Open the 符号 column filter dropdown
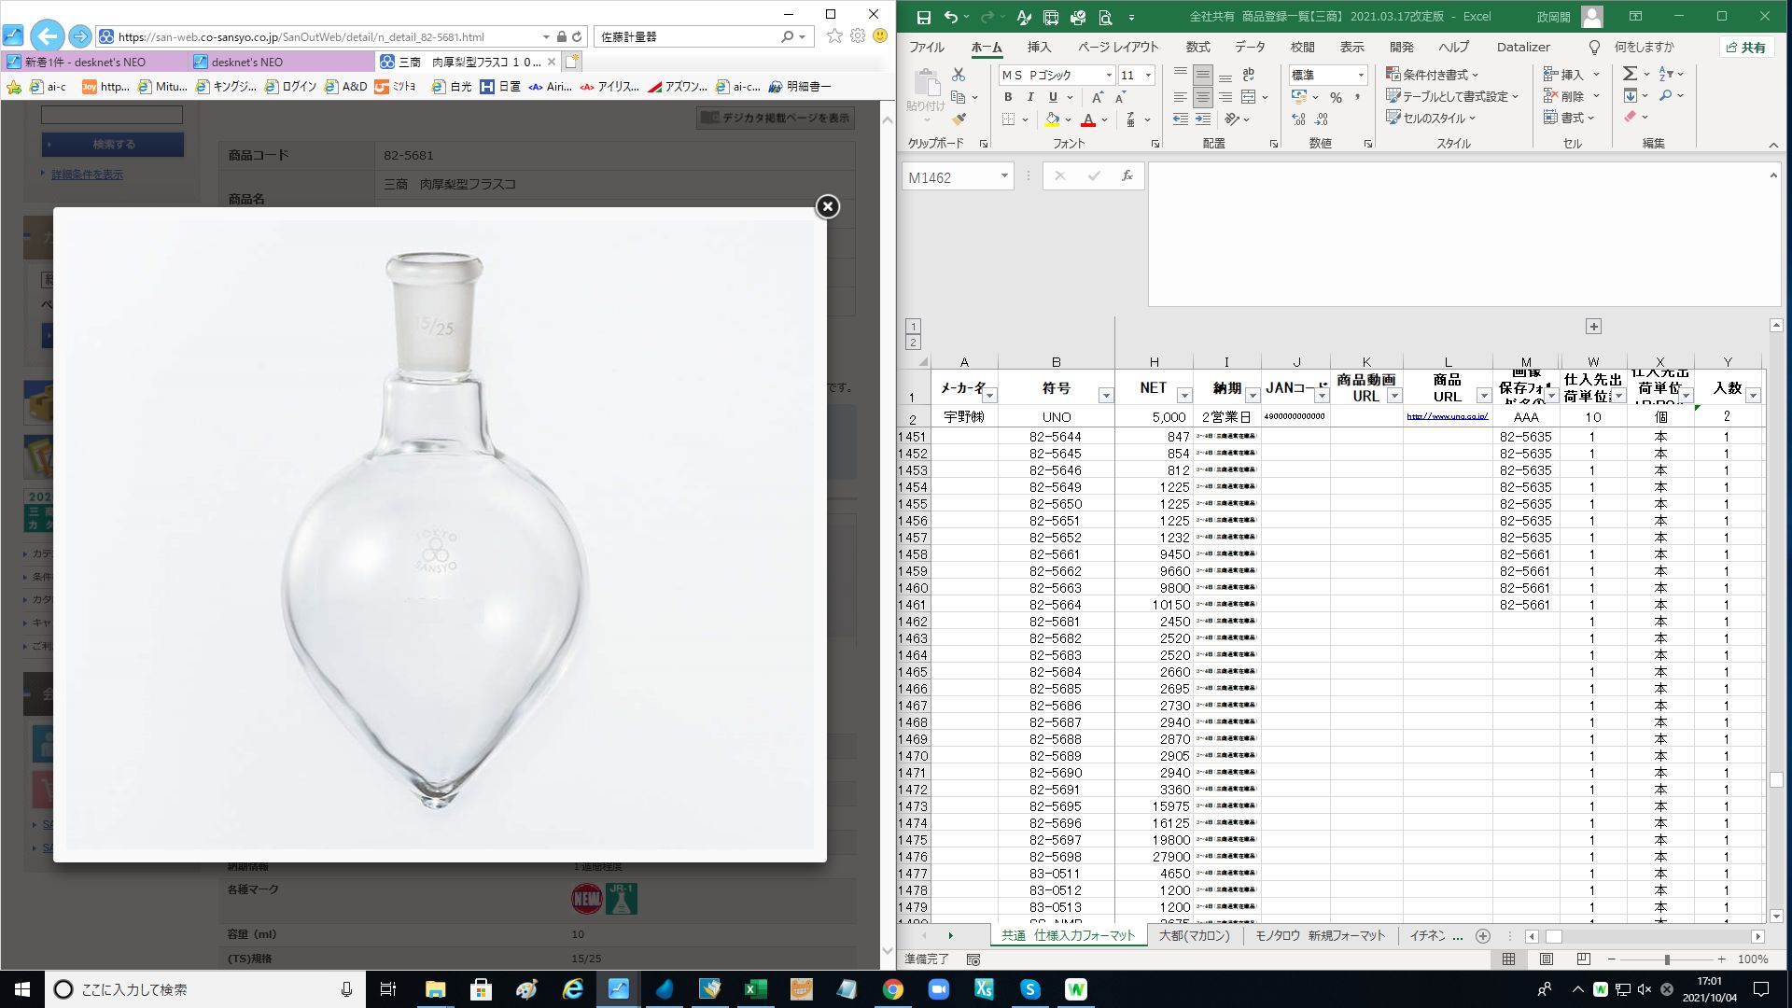This screenshot has height=1008, width=1792. pyautogui.click(x=1105, y=396)
